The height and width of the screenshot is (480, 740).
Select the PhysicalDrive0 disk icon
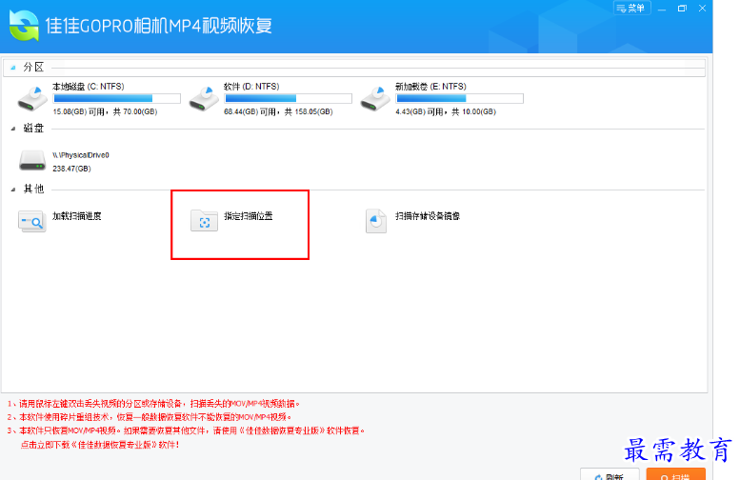(32, 160)
